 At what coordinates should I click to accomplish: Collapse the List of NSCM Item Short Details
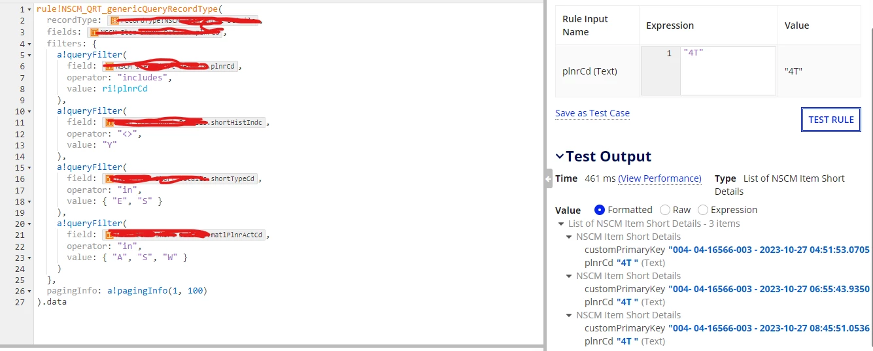pyautogui.click(x=561, y=224)
